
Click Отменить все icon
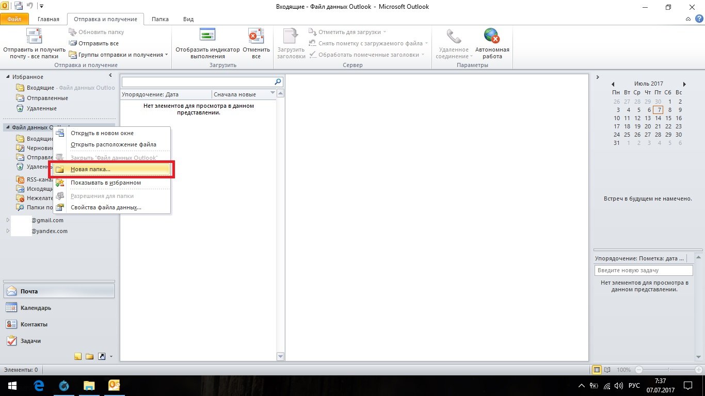coord(256,35)
